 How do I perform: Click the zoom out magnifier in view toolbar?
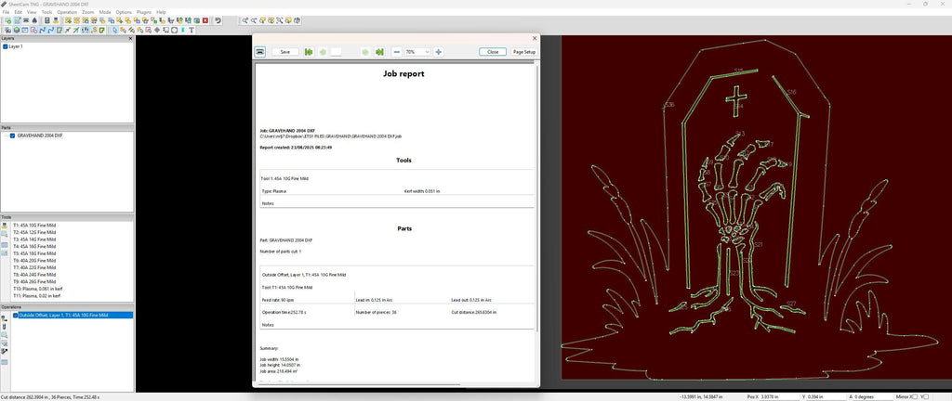pyautogui.click(x=253, y=20)
